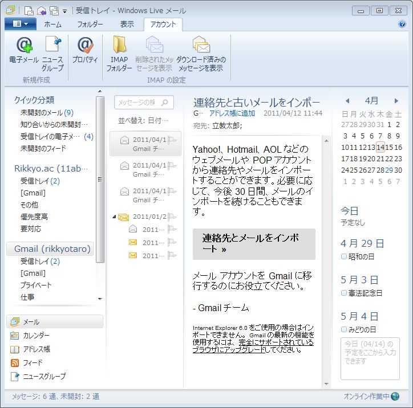Click 連絡先とメールをインポート button
Viewport: 413px width, 408px height.
click(254, 244)
